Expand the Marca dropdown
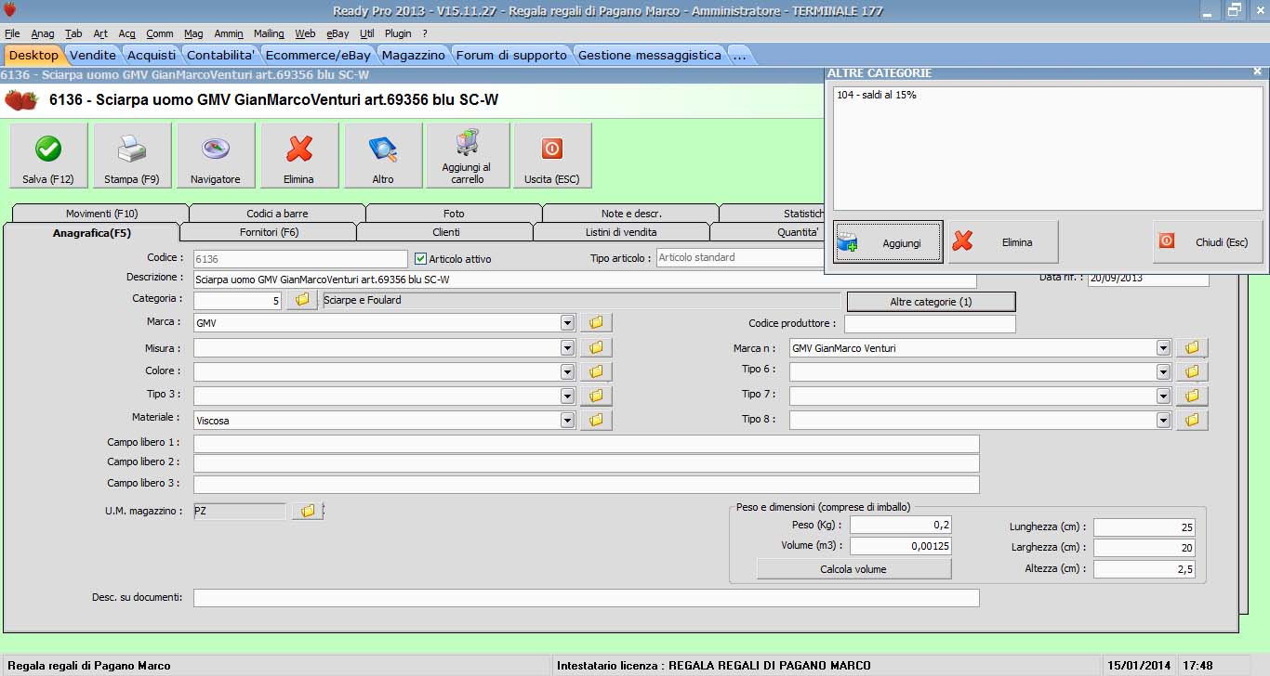 (x=567, y=322)
